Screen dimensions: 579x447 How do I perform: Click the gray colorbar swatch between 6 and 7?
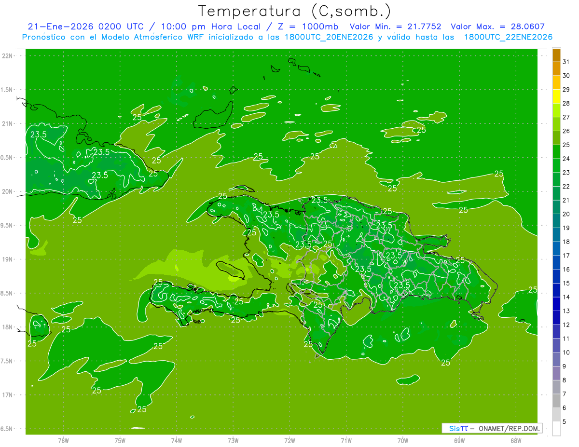coord(556,401)
